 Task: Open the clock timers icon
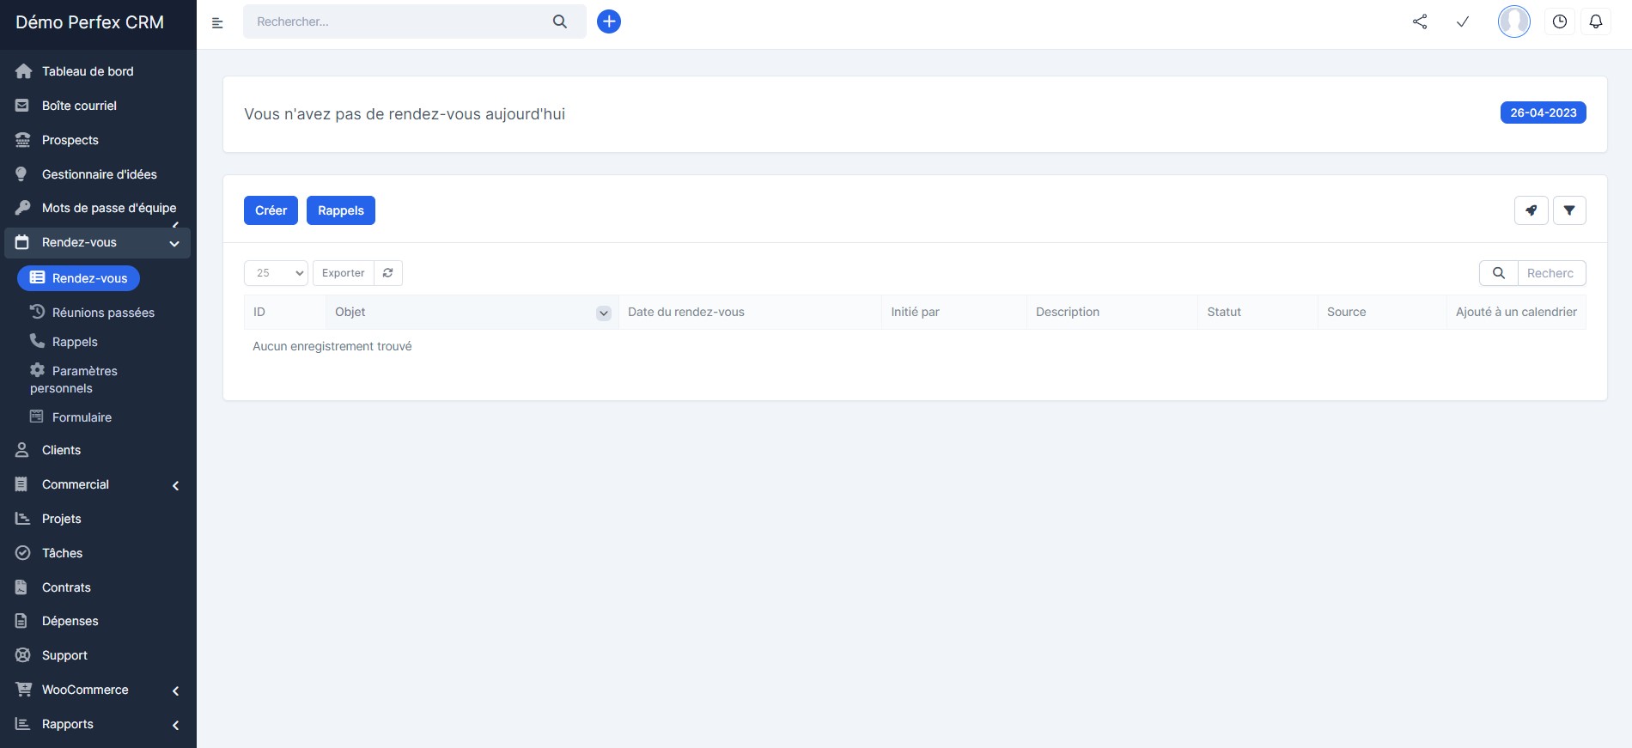click(x=1560, y=21)
